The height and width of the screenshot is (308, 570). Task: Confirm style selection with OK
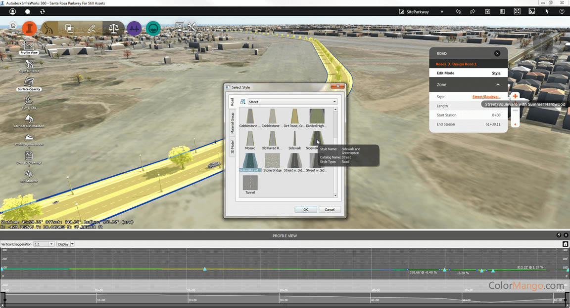(305, 209)
